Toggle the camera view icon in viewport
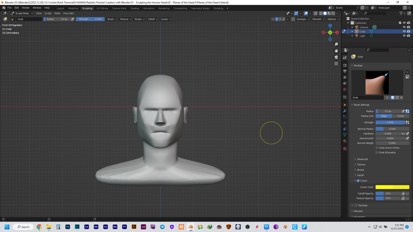The height and width of the screenshot is (232, 413). [336, 57]
